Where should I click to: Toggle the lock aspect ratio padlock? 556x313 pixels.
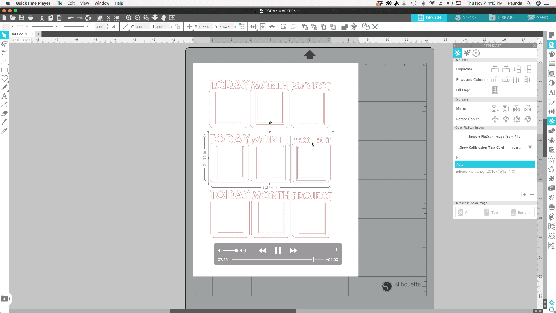click(178, 27)
